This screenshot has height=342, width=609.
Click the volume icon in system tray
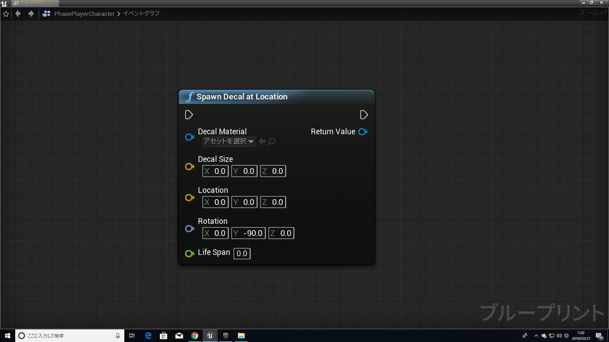559,335
